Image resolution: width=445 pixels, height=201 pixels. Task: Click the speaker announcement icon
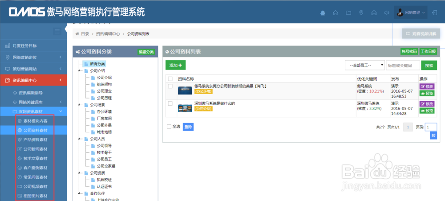386,13
